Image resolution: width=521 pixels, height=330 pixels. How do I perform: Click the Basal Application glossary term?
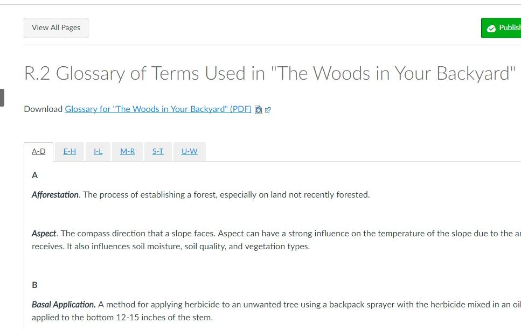pyautogui.click(x=64, y=304)
